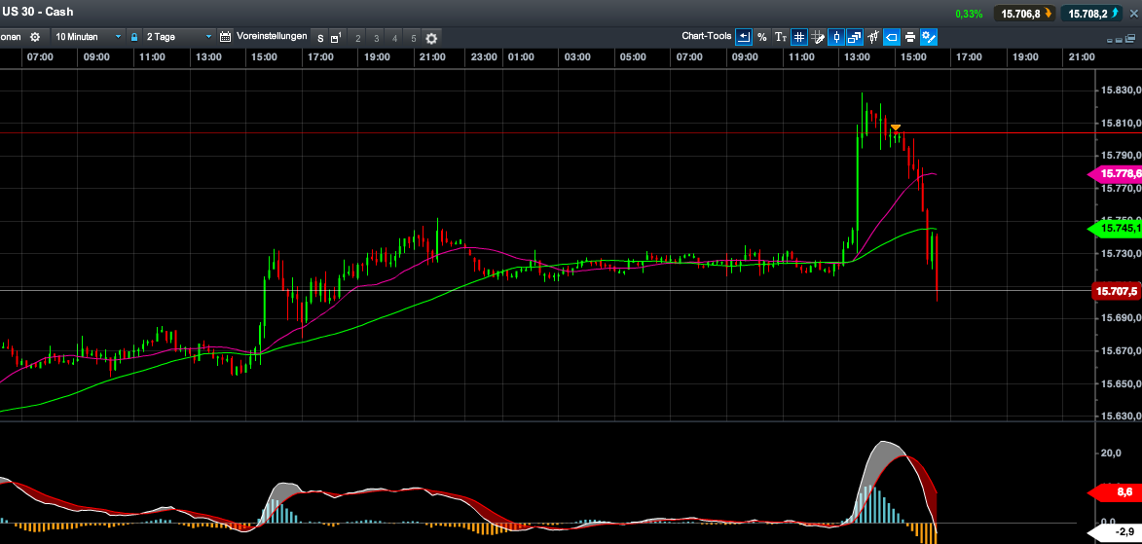The width and height of the screenshot is (1142, 544).
Task: Select preset slot 3
Action: point(376,38)
